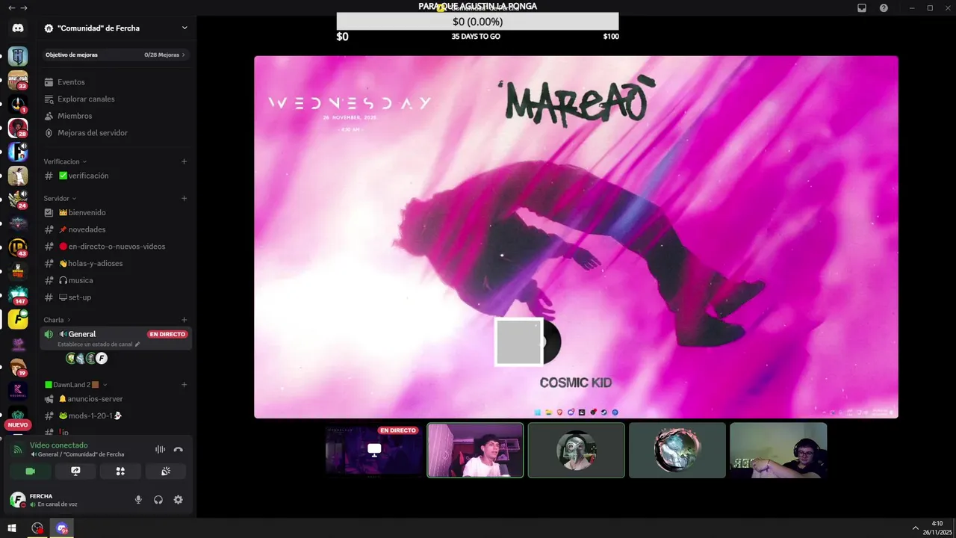Viewport: 956px width, 538px height.
Task: Open server icon with 43 badge
Action: click(x=18, y=247)
